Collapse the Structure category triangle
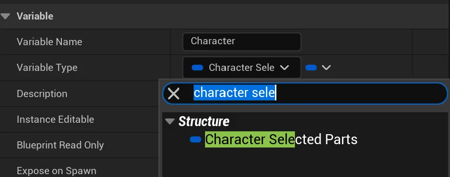This screenshot has height=177, width=450. tap(170, 122)
